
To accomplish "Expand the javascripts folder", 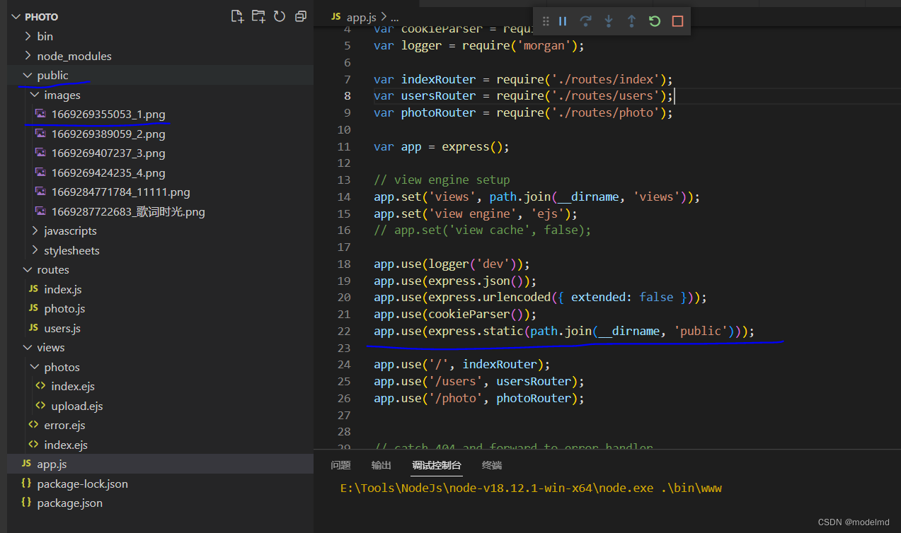I will pyautogui.click(x=35, y=230).
